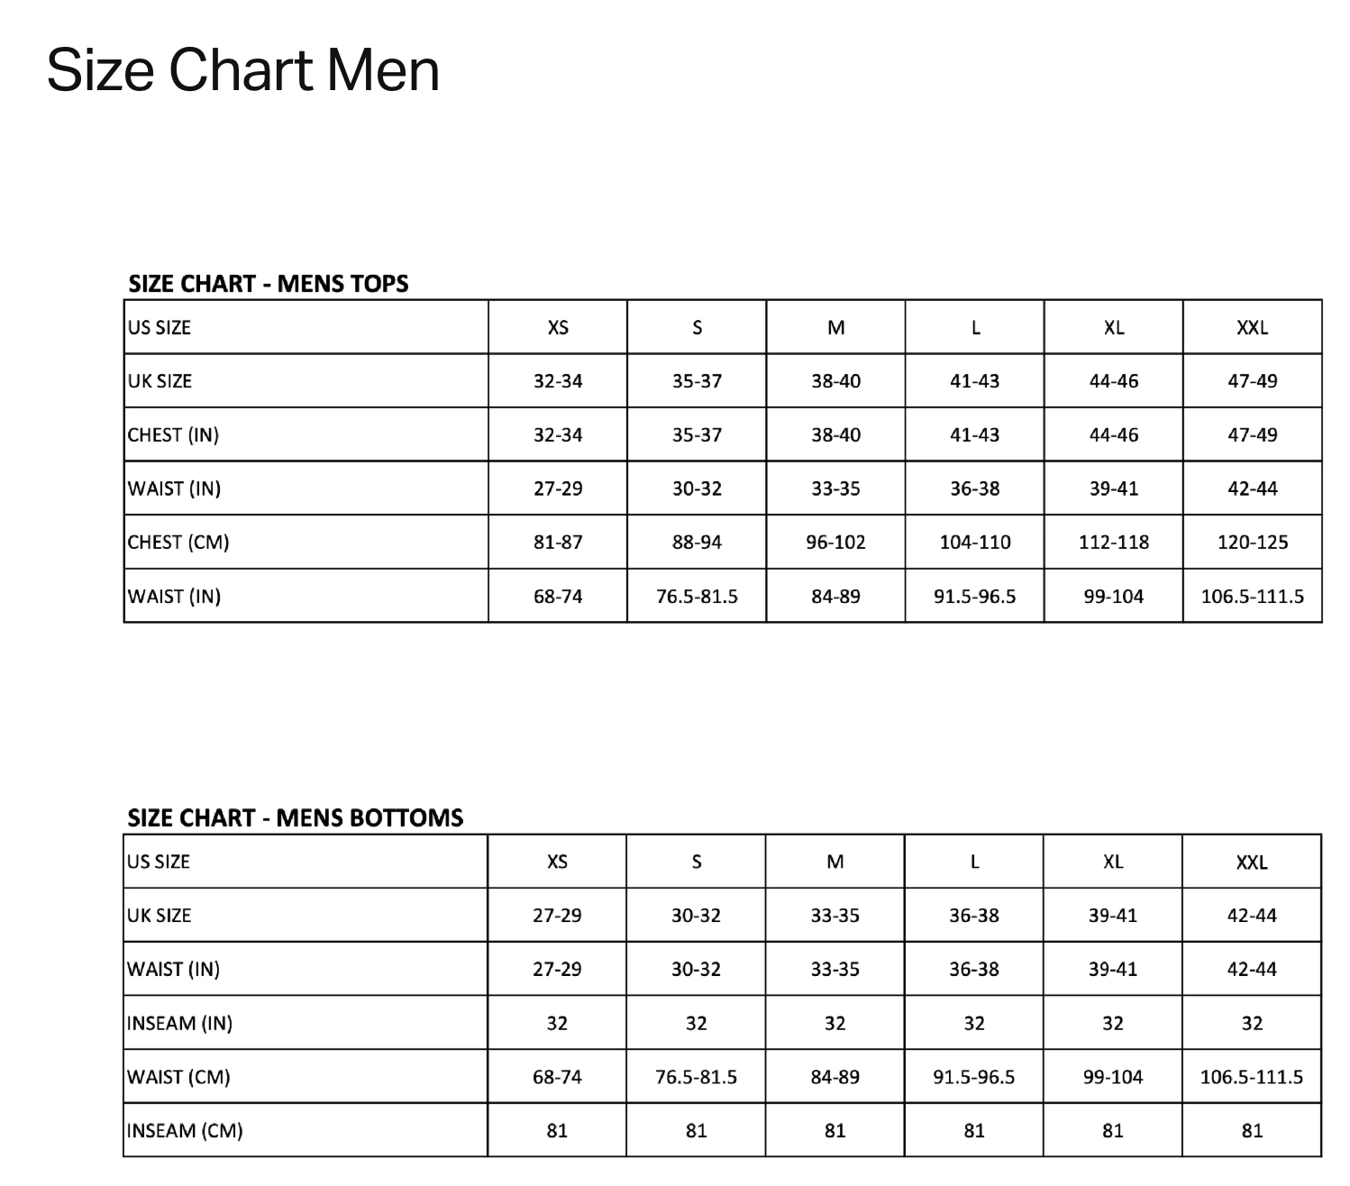The height and width of the screenshot is (1186, 1350).
Task: Click the 104-110 chest value for size L
Action: pos(975,543)
